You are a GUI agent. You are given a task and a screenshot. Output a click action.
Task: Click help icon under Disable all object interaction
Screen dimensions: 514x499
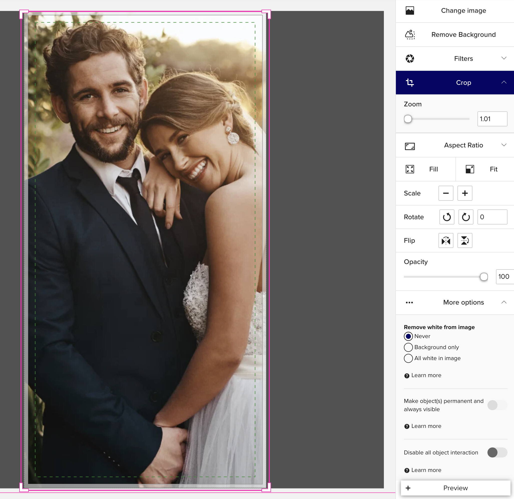[x=407, y=470]
